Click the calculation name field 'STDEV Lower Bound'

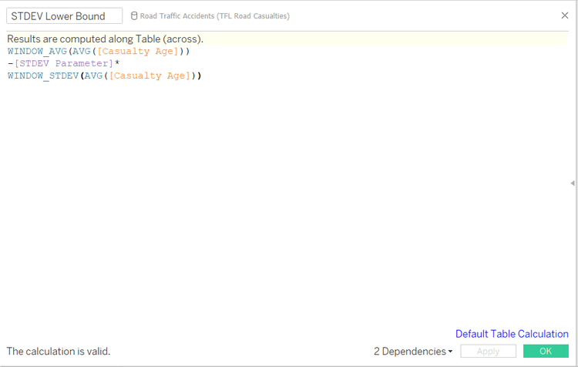pos(64,16)
